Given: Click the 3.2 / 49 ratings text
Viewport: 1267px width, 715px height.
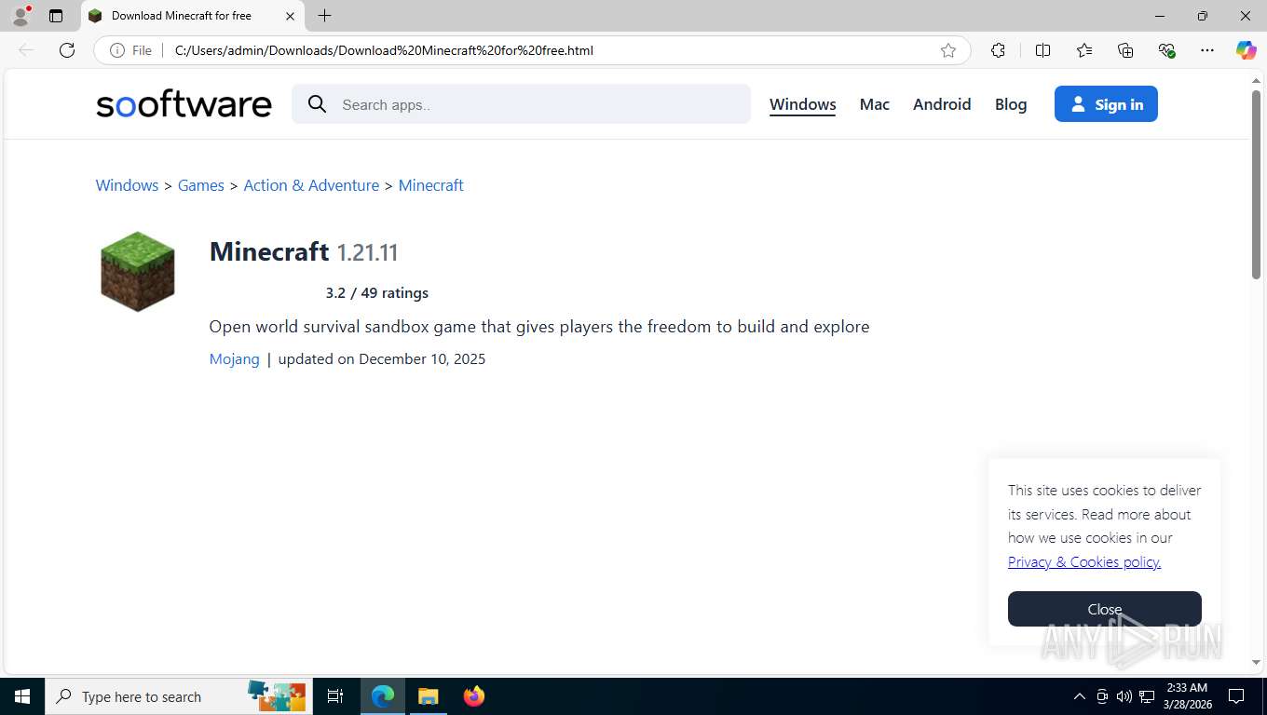Looking at the screenshot, I should (x=377, y=292).
